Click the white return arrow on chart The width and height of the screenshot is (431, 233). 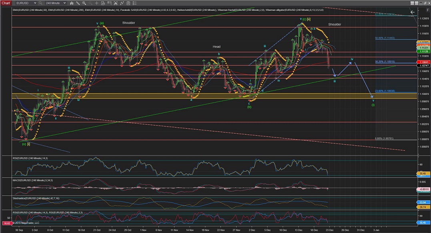coord(412,12)
